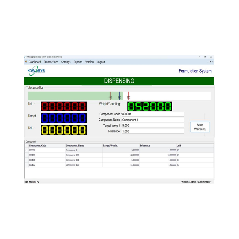Open the Reports menu
The width and height of the screenshot is (239, 239).
[78, 62]
